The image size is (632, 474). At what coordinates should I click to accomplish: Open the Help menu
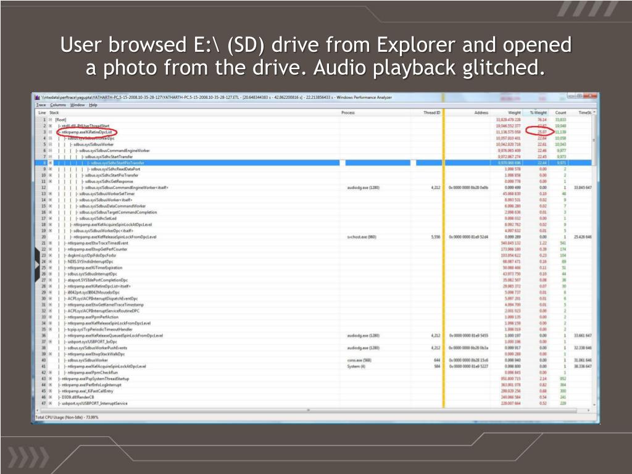pyautogui.click(x=93, y=105)
